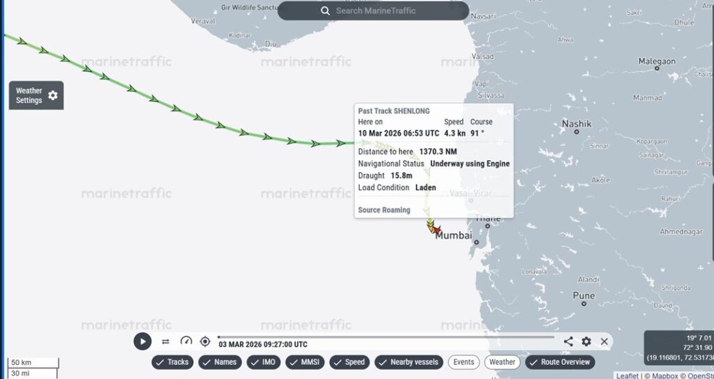This screenshot has width=714, height=379.
Task: Share the past track playback
Action: click(x=568, y=341)
